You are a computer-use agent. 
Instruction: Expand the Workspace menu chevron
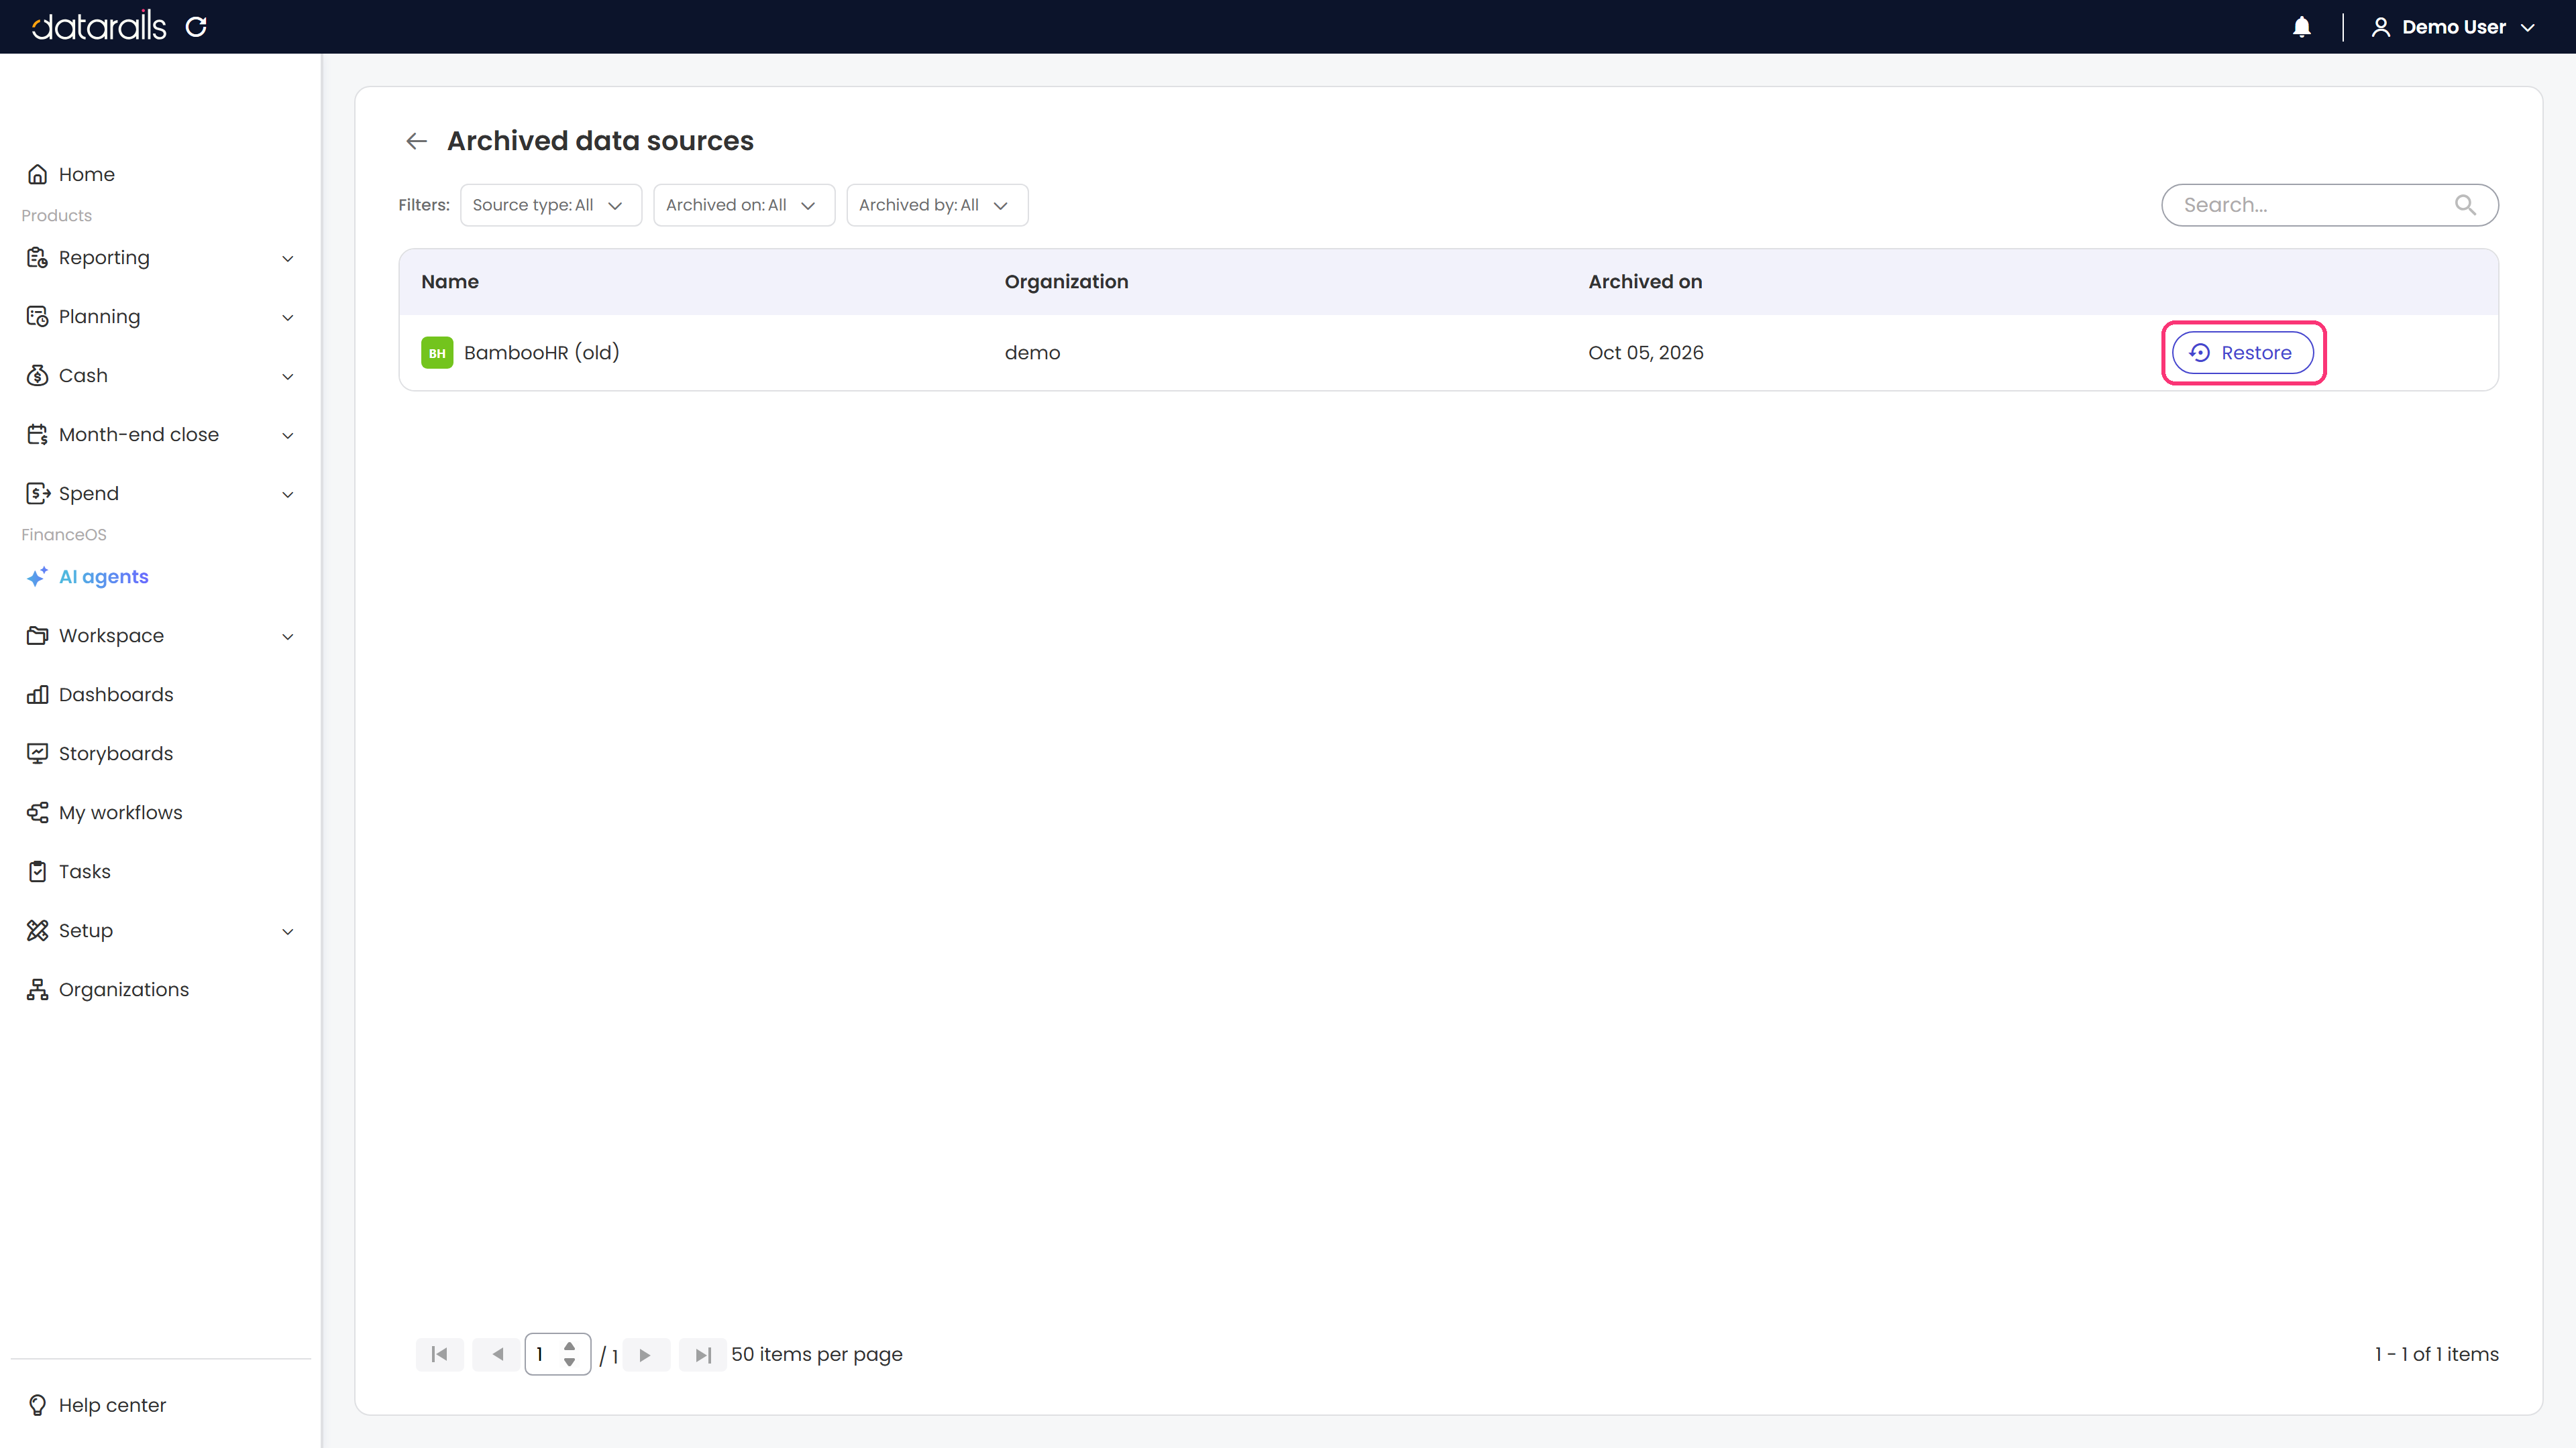[288, 637]
